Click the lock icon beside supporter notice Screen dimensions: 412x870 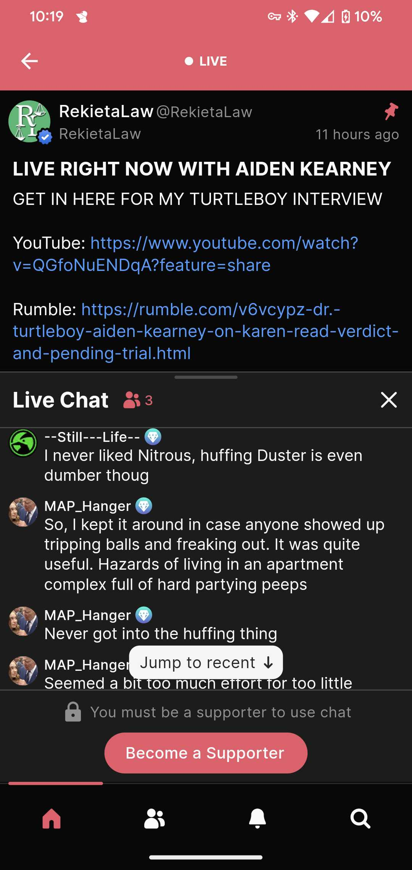[73, 712]
